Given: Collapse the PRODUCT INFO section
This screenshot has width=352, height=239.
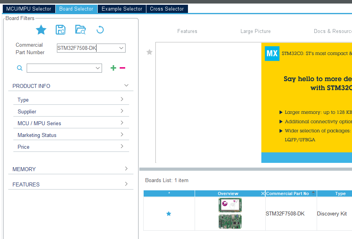Looking at the screenshot, I should click(x=126, y=86).
